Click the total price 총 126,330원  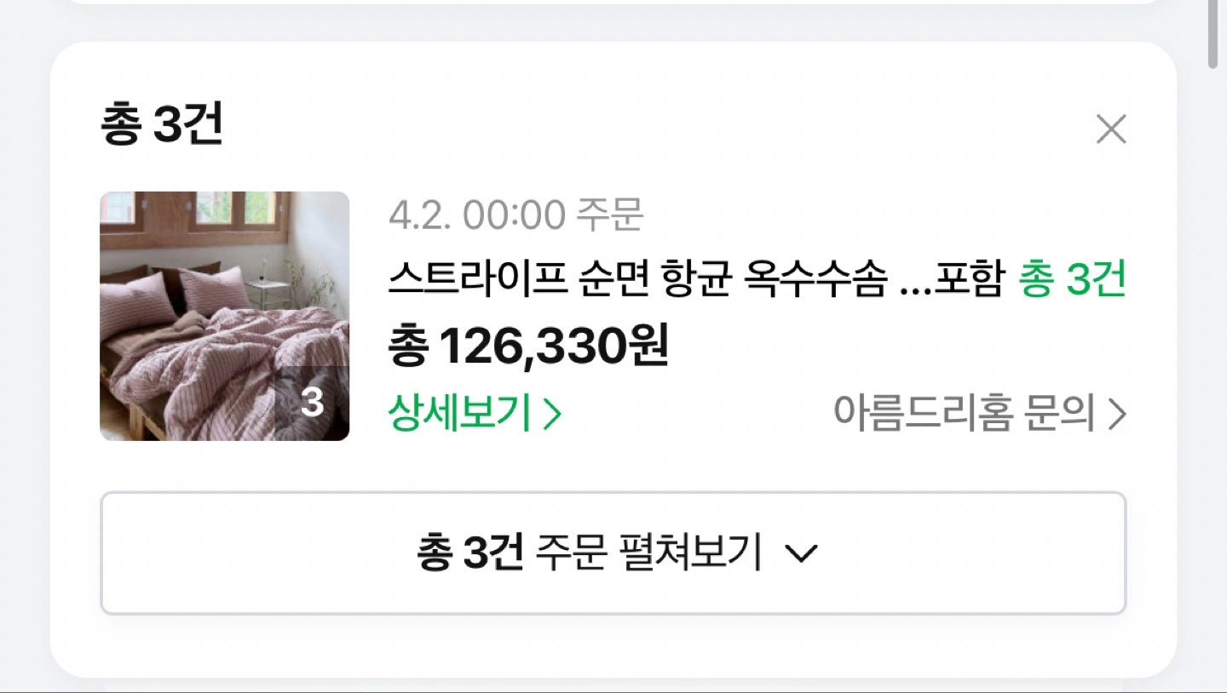(x=528, y=346)
